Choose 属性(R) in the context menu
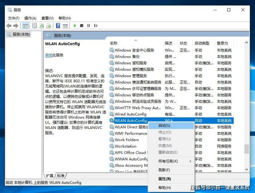Screen dimensions: 255x193 click(171, 179)
